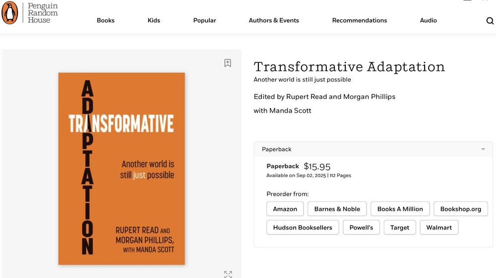Viewport: 496px width, 278px height.
Task: Click subtitle 'Another world is still just possible'
Action: click(303, 80)
